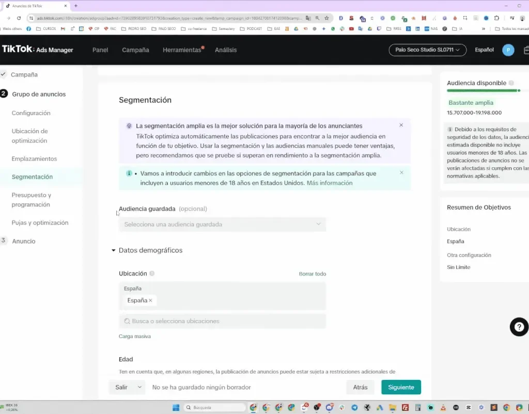Click the user profile avatar icon
Viewport: 529px width, 414px height.
(x=508, y=50)
